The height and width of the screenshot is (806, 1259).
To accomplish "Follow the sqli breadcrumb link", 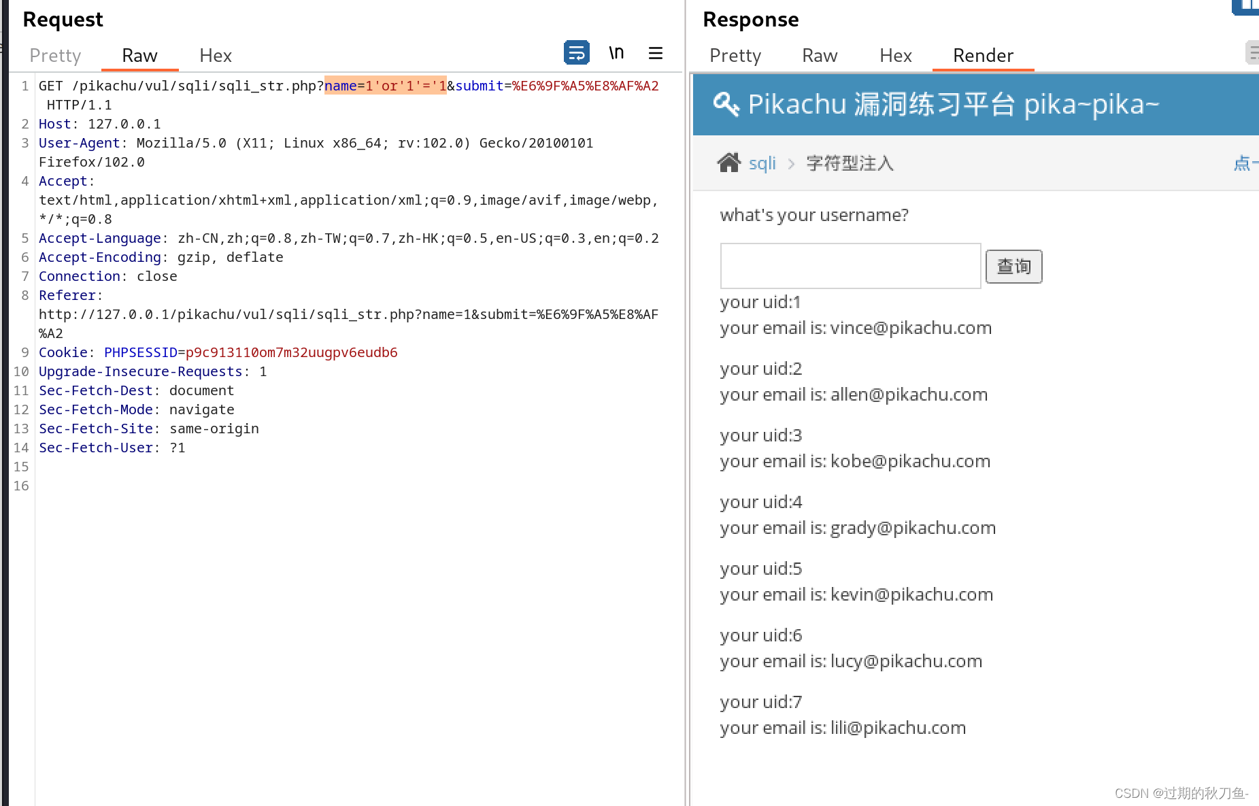I will [x=762, y=163].
